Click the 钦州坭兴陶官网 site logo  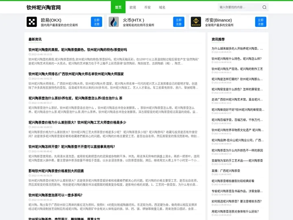click(x=44, y=7)
